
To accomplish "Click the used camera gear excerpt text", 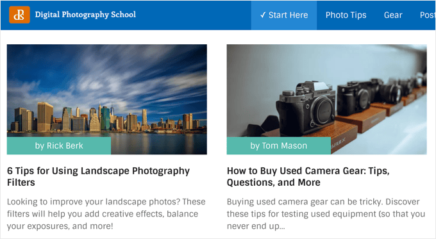I will [x=326, y=214].
